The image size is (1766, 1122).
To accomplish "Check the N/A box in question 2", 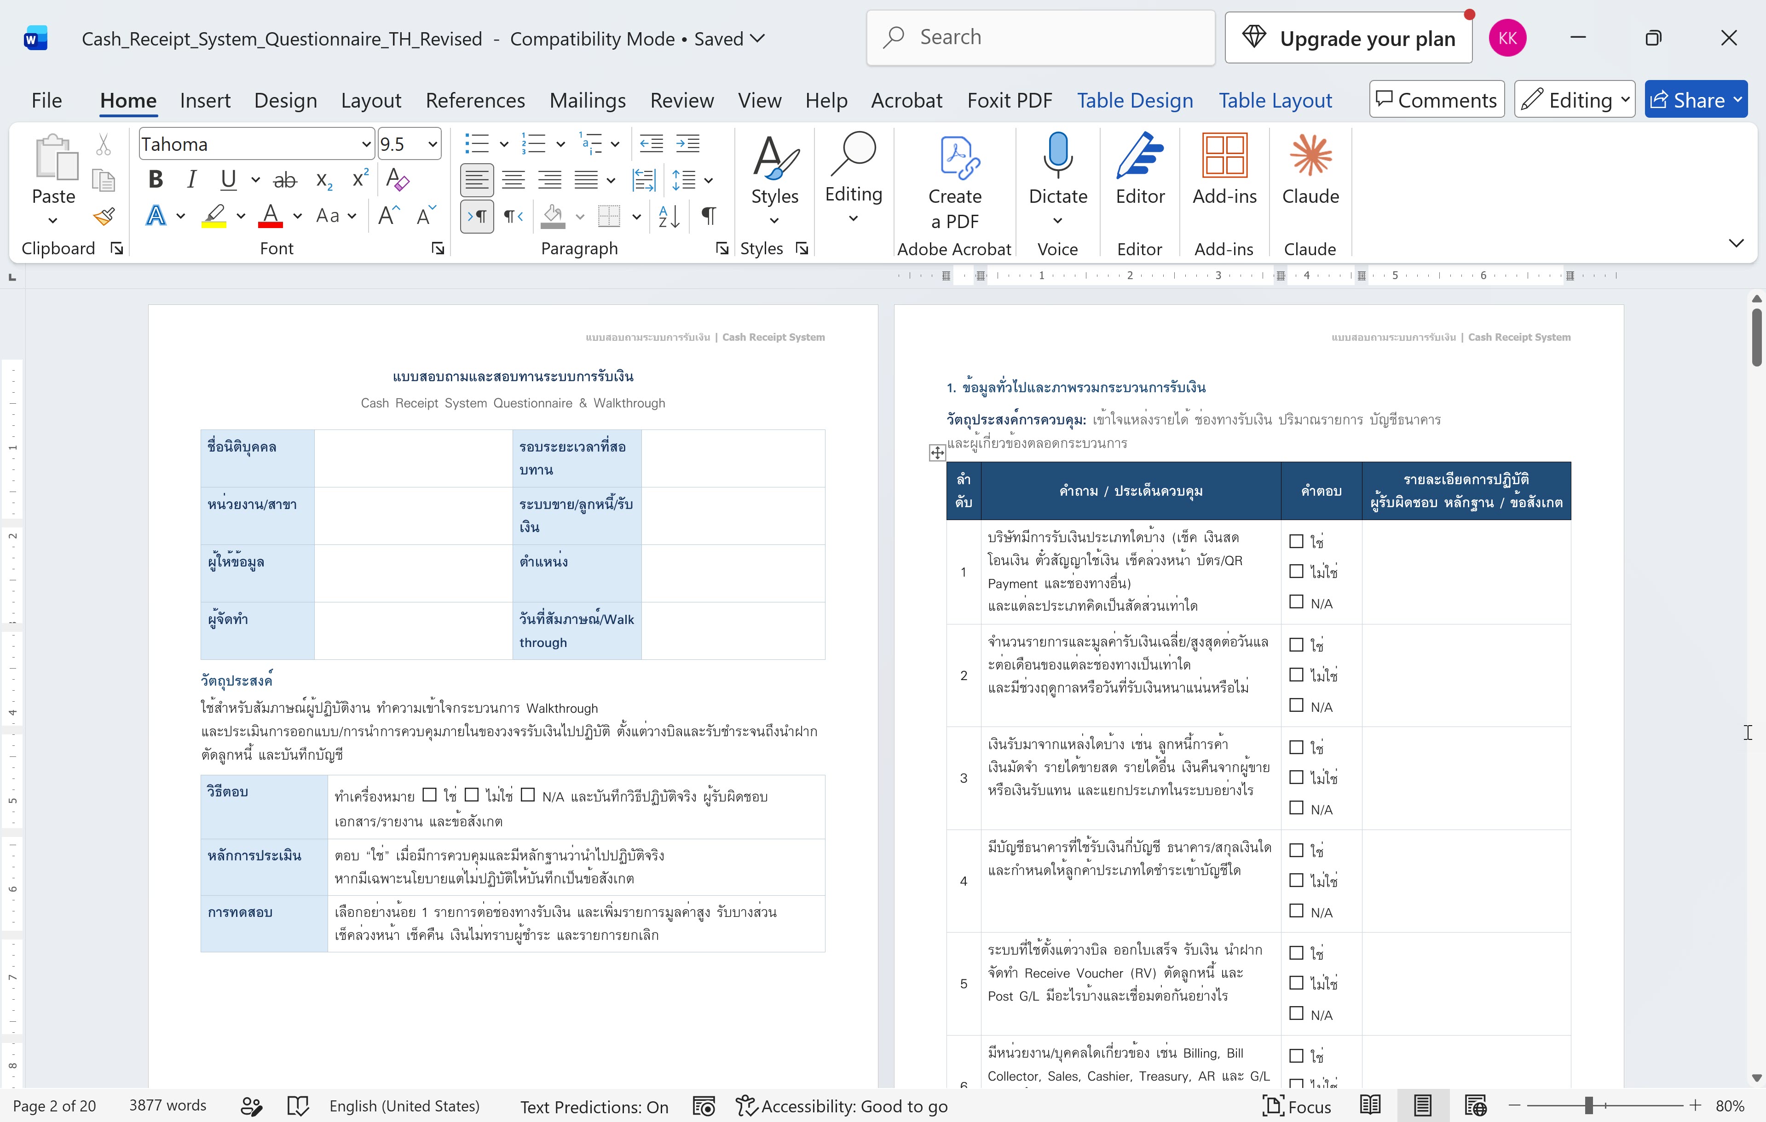I will coord(1297,705).
